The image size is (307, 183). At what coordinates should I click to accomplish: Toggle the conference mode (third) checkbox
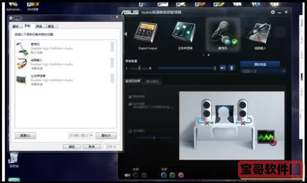click(130, 131)
